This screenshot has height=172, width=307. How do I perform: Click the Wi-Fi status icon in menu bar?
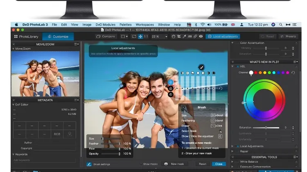203,25
